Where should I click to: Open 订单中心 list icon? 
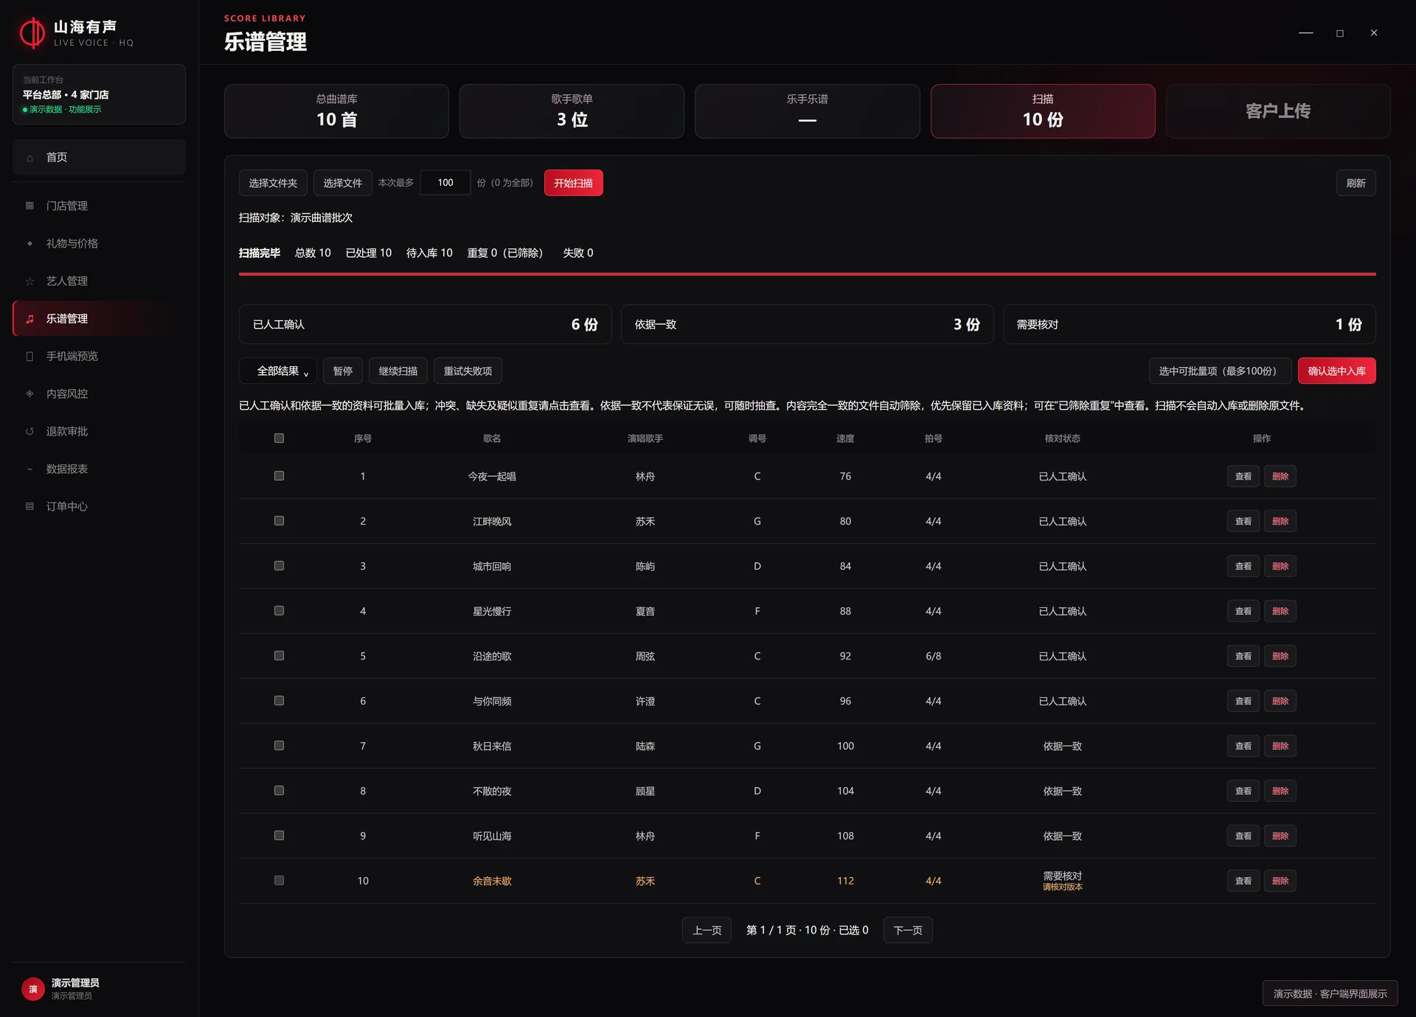(29, 506)
